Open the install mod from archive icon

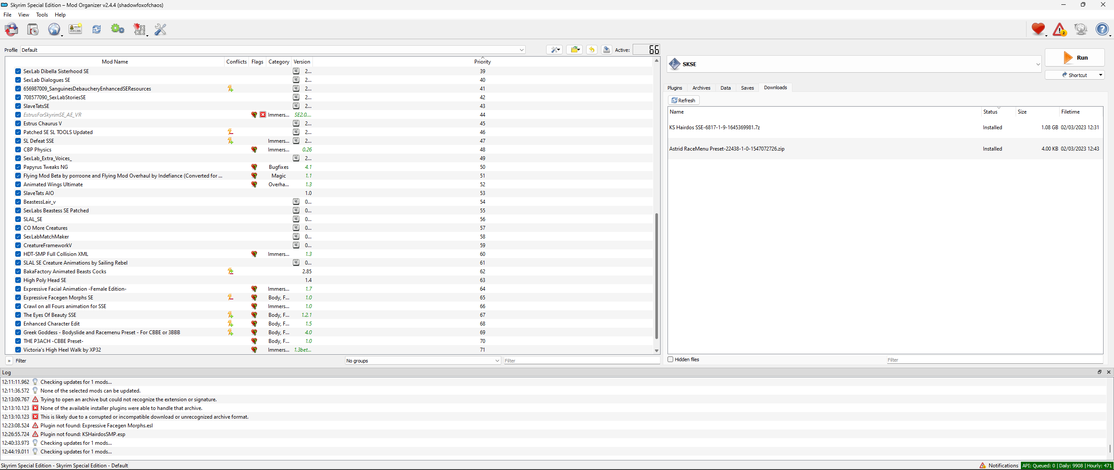33,29
